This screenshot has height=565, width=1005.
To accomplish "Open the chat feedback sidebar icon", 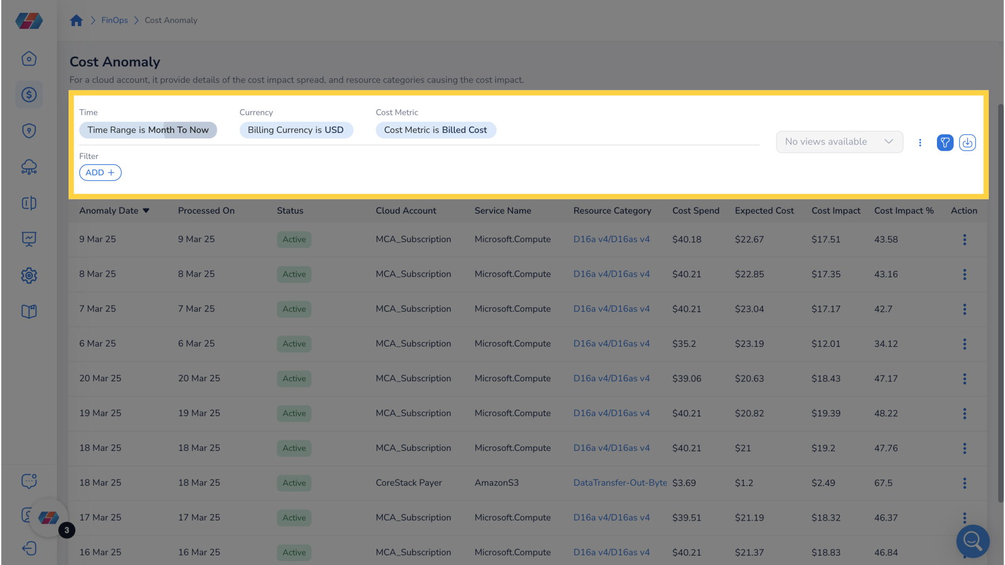I will click(x=29, y=481).
